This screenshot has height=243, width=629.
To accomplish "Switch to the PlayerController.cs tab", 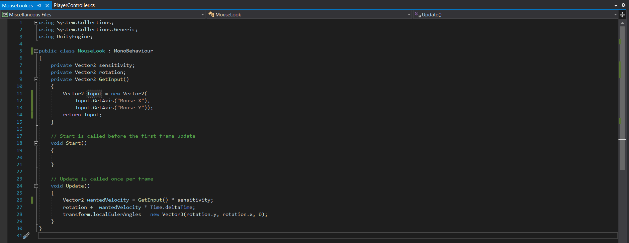I will coord(74,5).
